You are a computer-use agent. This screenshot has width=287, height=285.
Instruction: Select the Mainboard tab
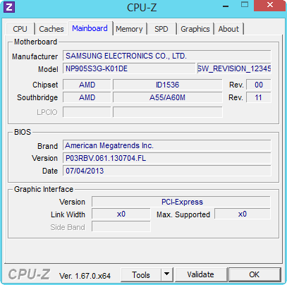coord(90,28)
